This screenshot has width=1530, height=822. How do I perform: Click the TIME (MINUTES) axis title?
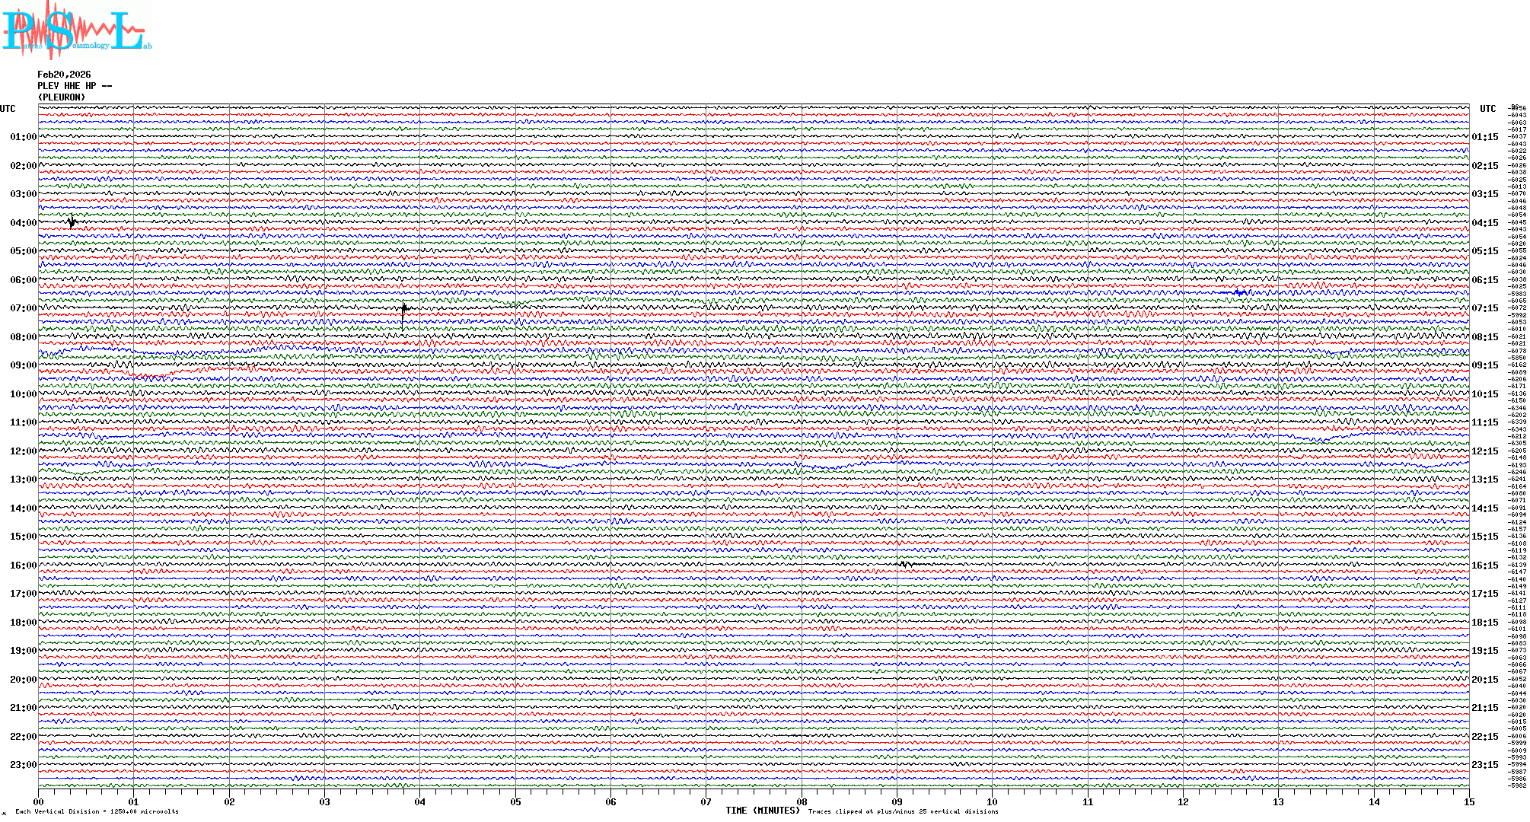click(763, 811)
